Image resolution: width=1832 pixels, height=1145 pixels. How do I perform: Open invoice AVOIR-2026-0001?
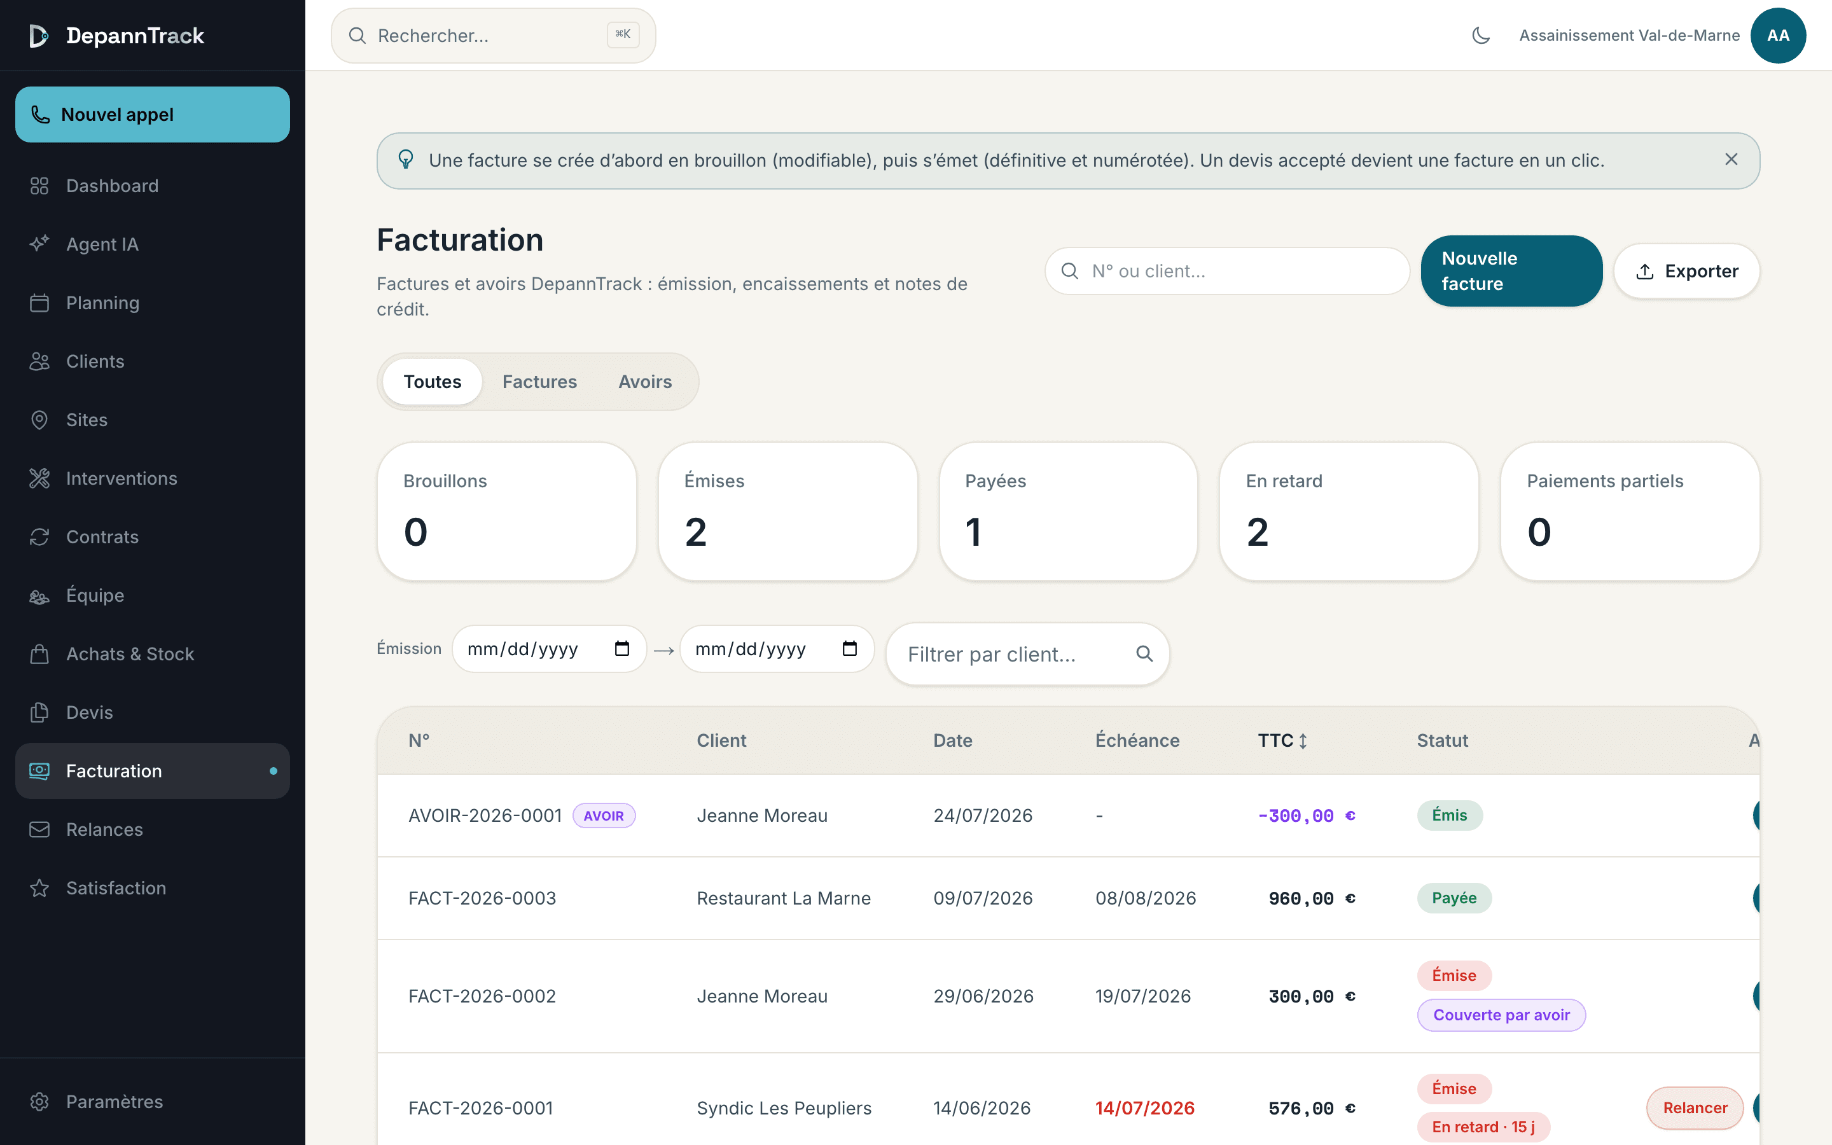[485, 815]
